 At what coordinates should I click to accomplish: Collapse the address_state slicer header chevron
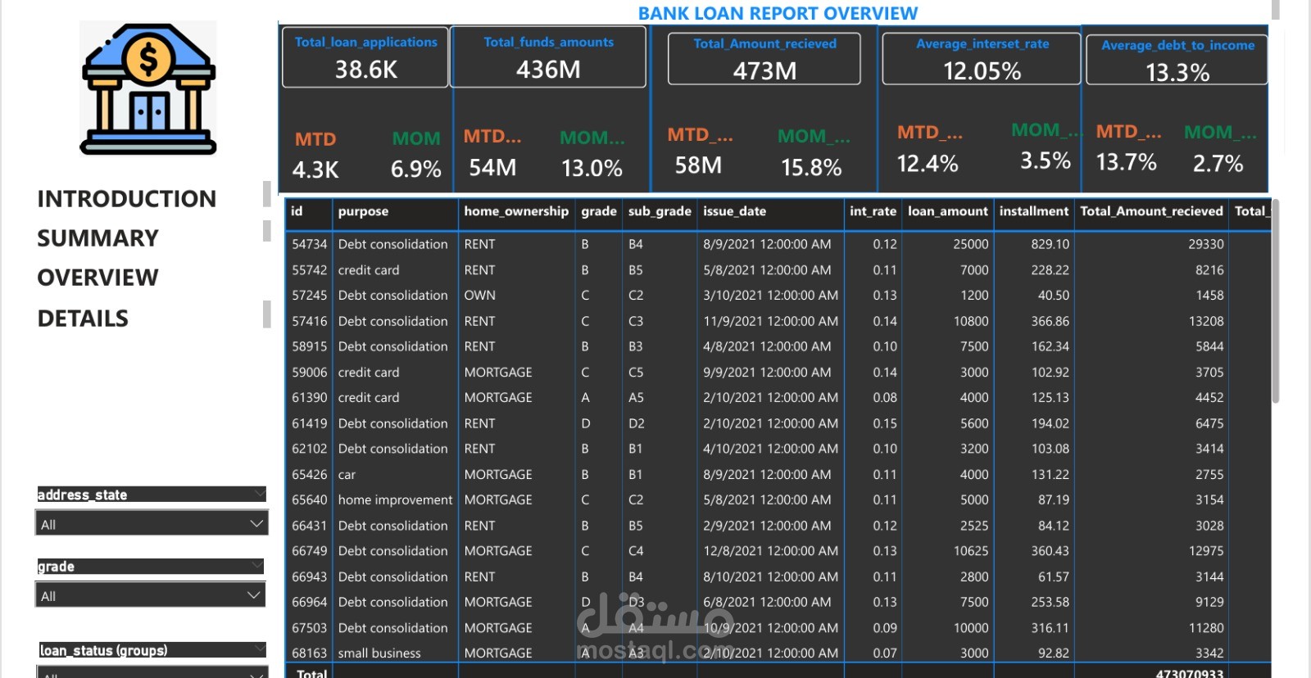pos(260,494)
